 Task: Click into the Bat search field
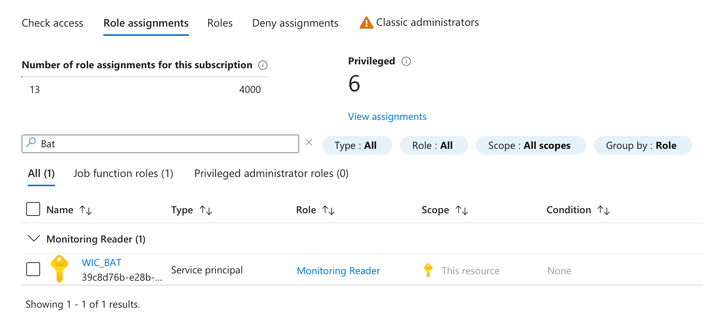tap(166, 144)
